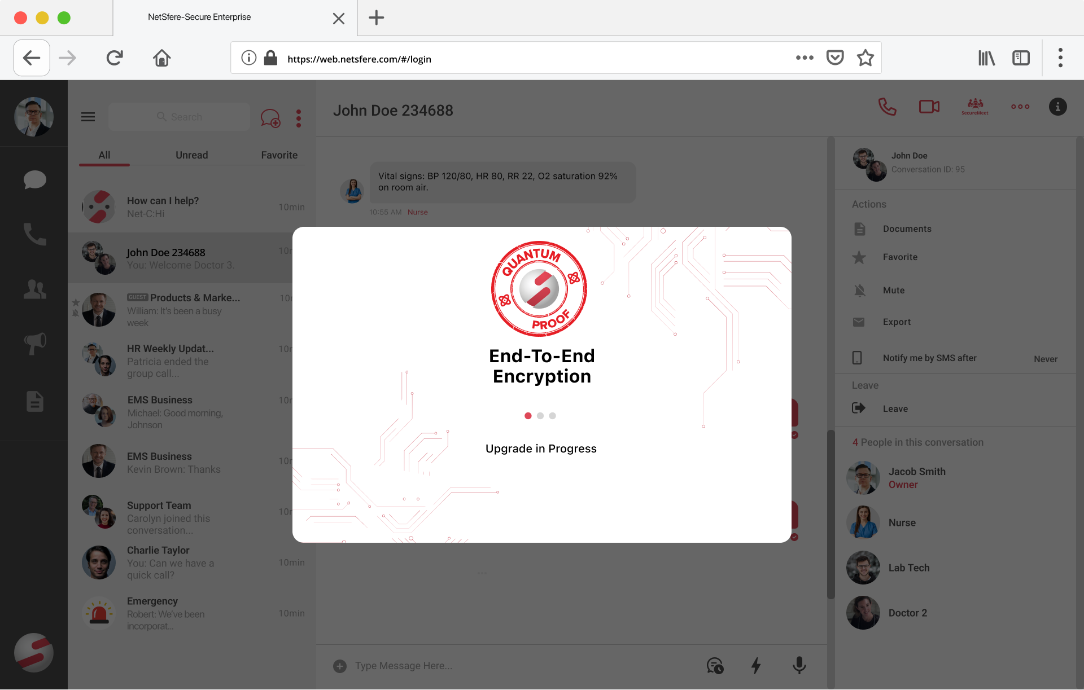Image resolution: width=1084 pixels, height=690 pixels.
Task: Open the Contacts section in left sidebar
Action: (x=34, y=289)
